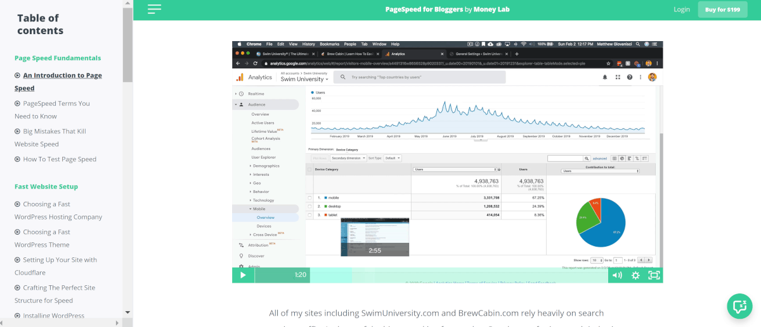Open the Login link
761x327 pixels.
tap(682, 9)
